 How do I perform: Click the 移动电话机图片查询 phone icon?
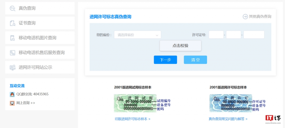pos(13,38)
